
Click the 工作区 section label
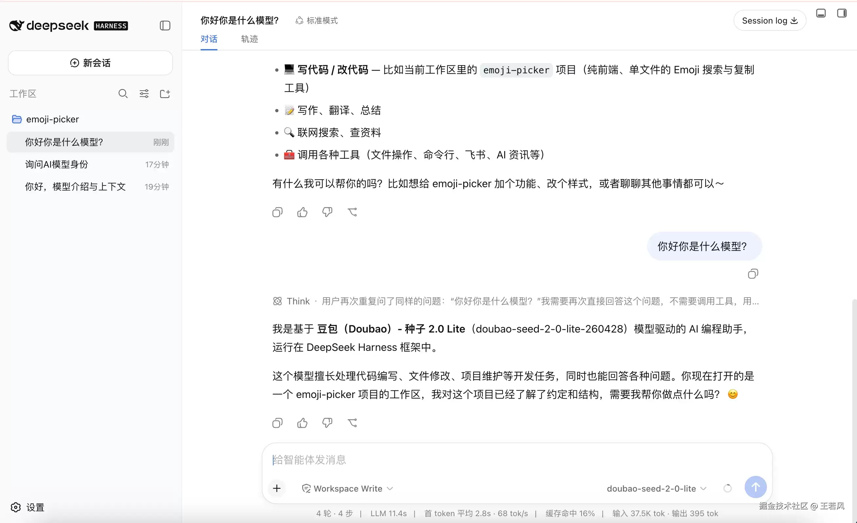pyautogui.click(x=23, y=94)
